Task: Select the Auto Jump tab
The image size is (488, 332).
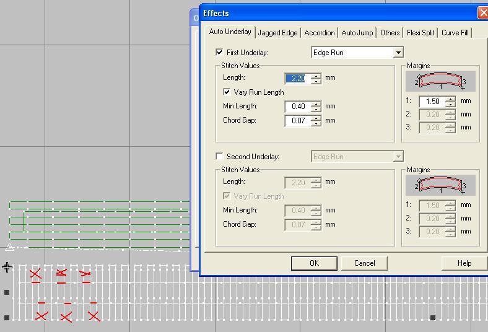Action: 357,33
